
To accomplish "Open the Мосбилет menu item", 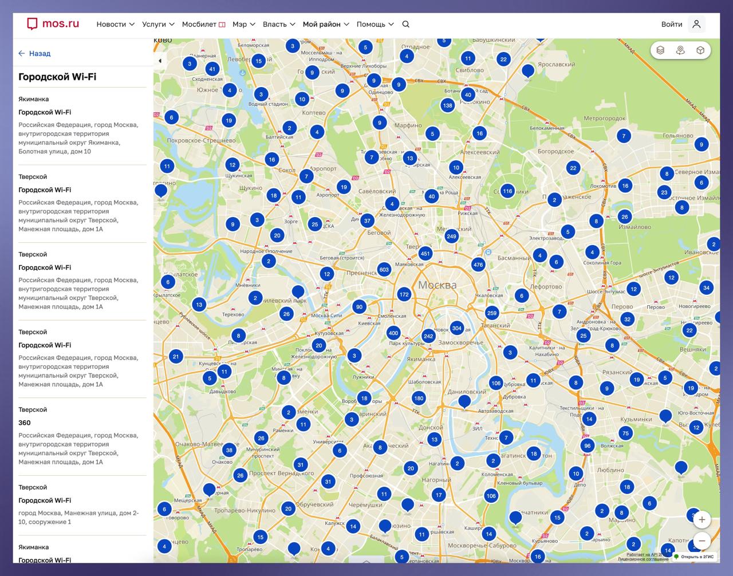I will pos(203,24).
